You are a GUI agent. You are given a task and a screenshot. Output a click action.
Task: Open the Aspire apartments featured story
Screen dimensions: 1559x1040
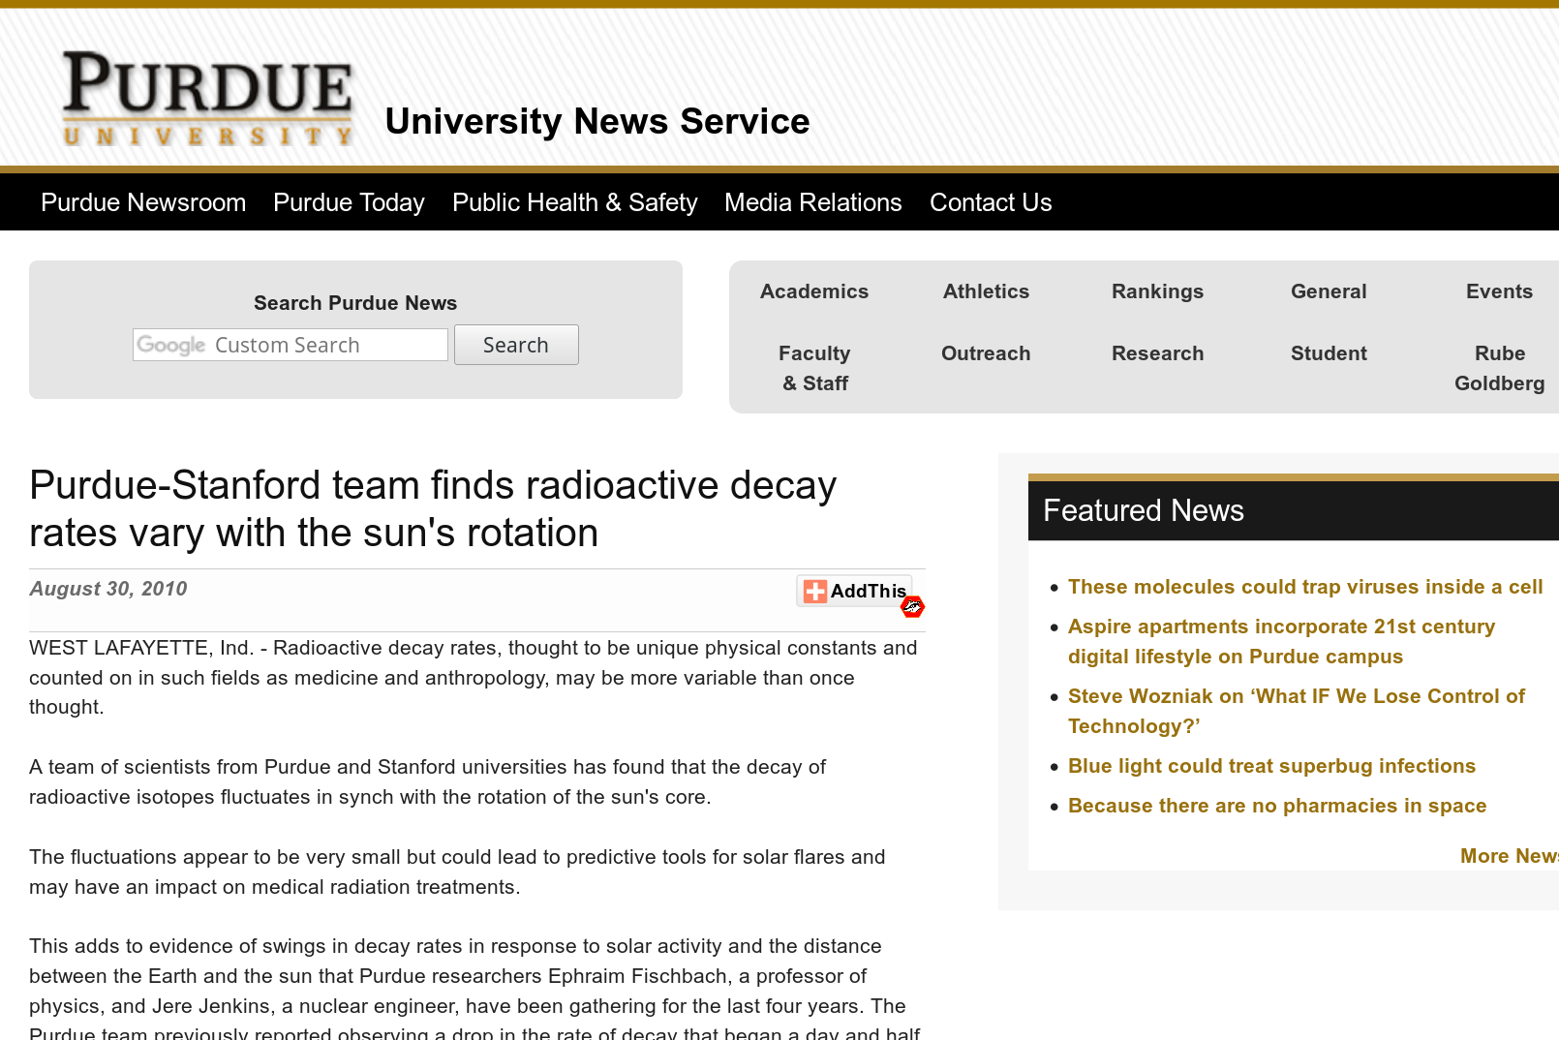1281,641
